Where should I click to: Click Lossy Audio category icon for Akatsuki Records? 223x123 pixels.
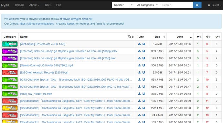coord(10,72)
